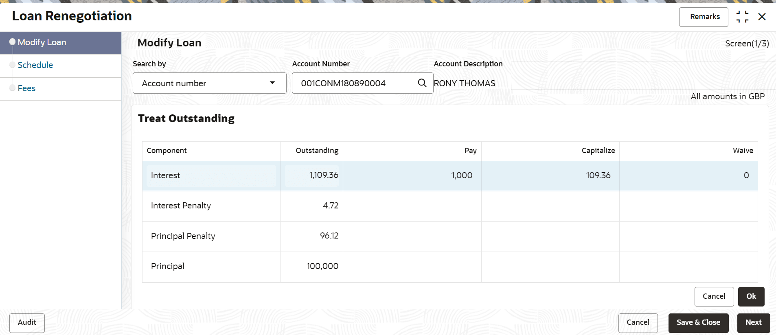Switch to the Fees step

point(26,88)
